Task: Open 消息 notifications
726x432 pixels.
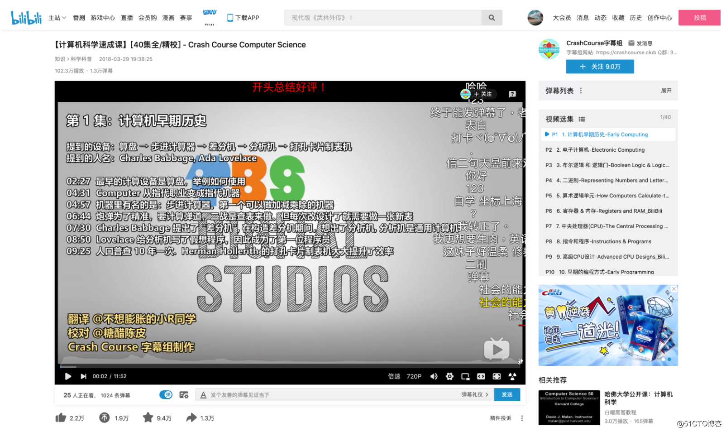Action: click(583, 18)
